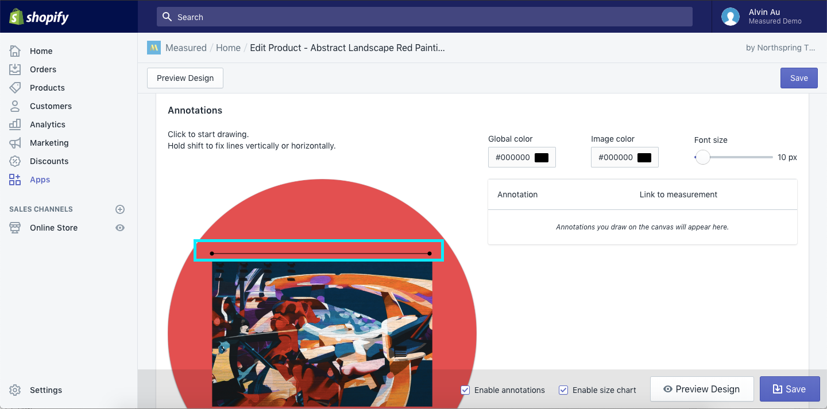This screenshot has width=827, height=409.
Task: Open Orders in the sidebar
Action: pos(43,69)
